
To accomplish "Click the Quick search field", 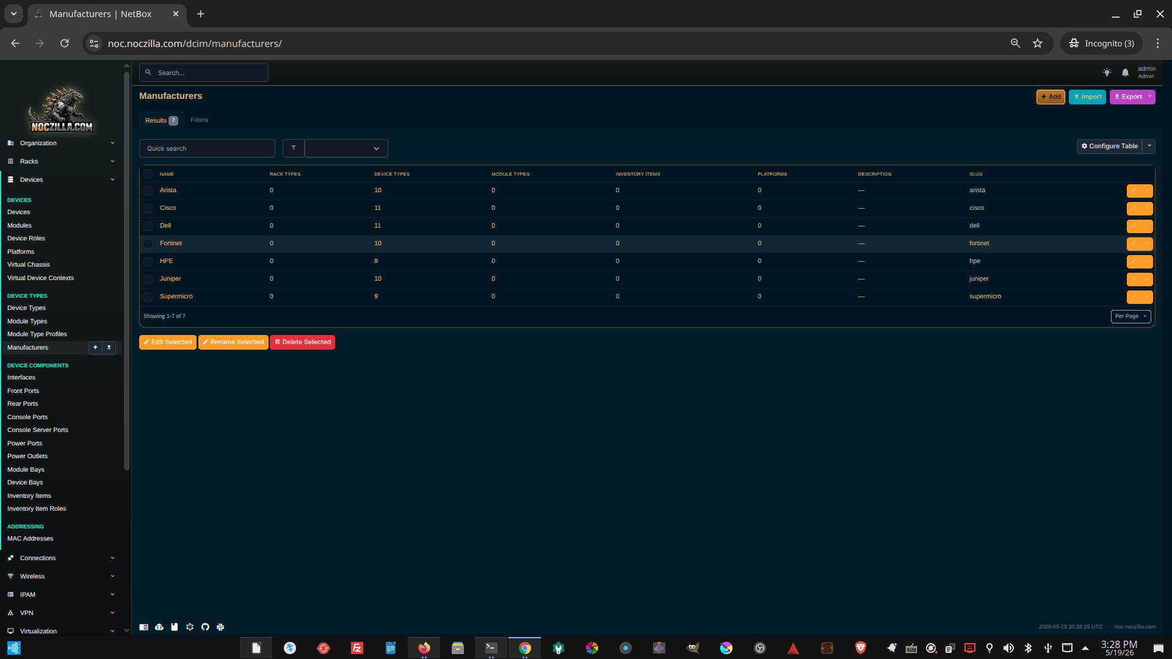I will coord(207,148).
